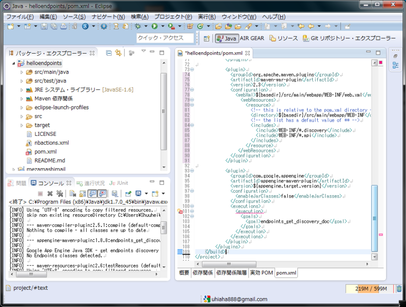Open dropdown arrow next to Run icon
The width and height of the screenshot is (406, 307).
pos(162,26)
